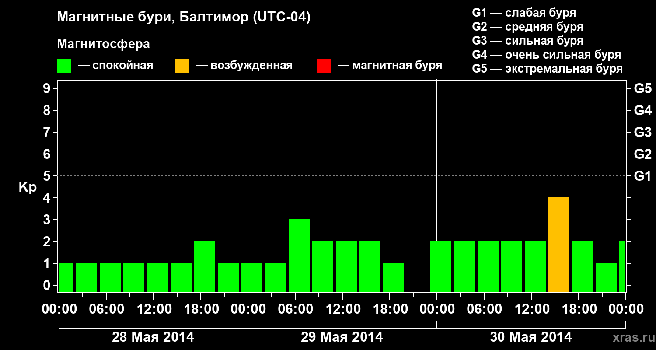Click the 'G4 — очень сильная буря' legend line
Screen dimensions: 656x350
[x=546, y=55]
